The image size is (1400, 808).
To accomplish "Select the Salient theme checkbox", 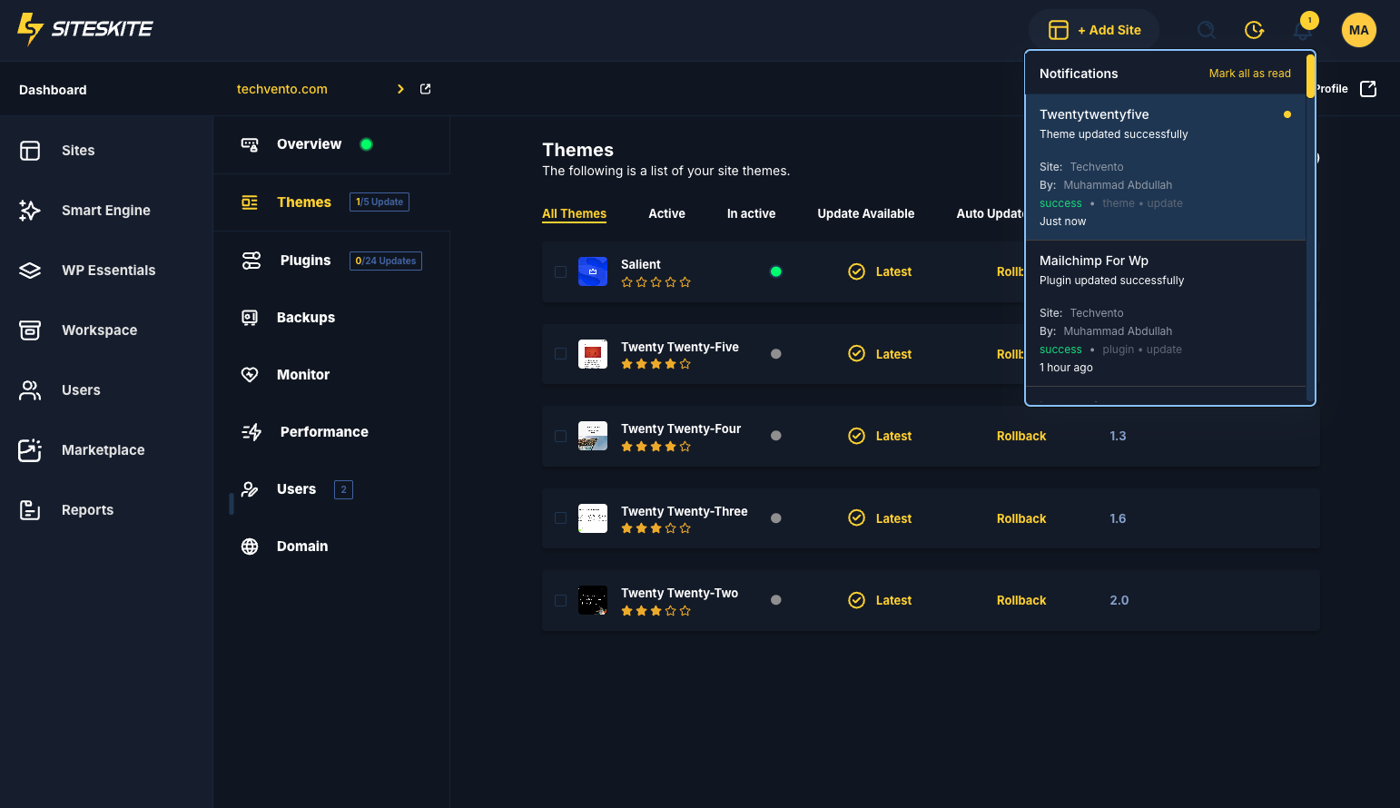I will 560,271.
